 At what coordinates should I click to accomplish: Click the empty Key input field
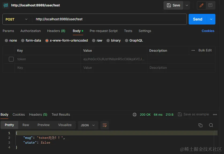[x=48, y=68]
